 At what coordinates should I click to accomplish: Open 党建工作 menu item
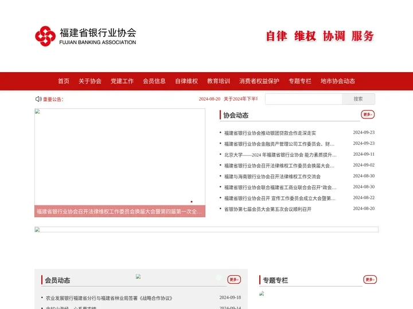point(122,81)
